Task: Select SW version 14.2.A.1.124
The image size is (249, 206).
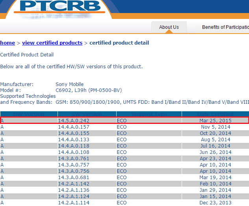Action: 74,196
